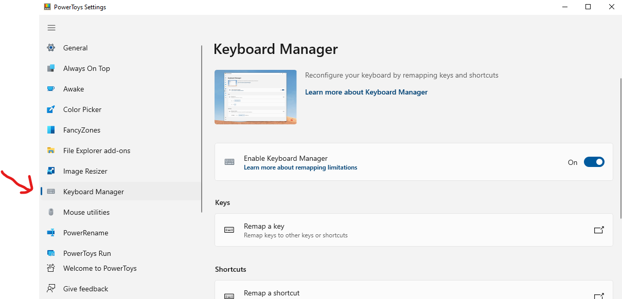Image resolution: width=622 pixels, height=299 pixels.
Task: Go to Always On Top page
Action: pyautogui.click(x=120, y=68)
